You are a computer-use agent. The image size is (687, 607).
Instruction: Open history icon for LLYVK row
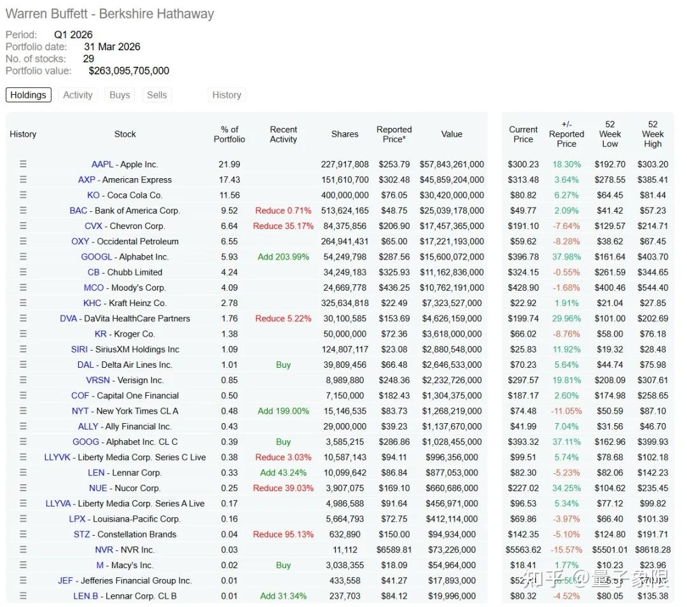coord(24,457)
